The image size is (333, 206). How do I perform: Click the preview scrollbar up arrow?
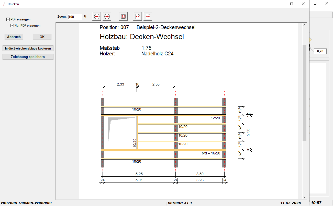point(304,25)
